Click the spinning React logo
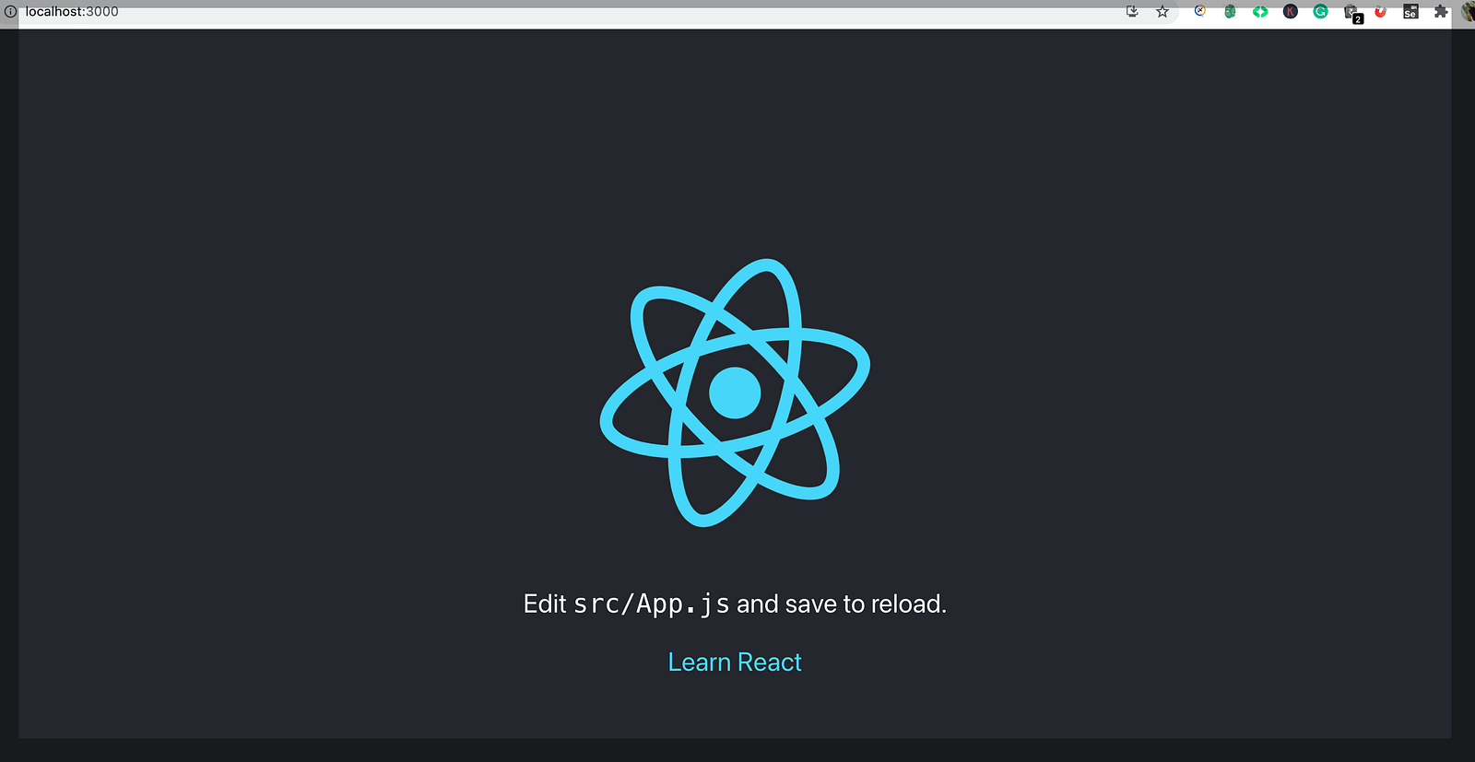The width and height of the screenshot is (1475, 762). [735, 393]
